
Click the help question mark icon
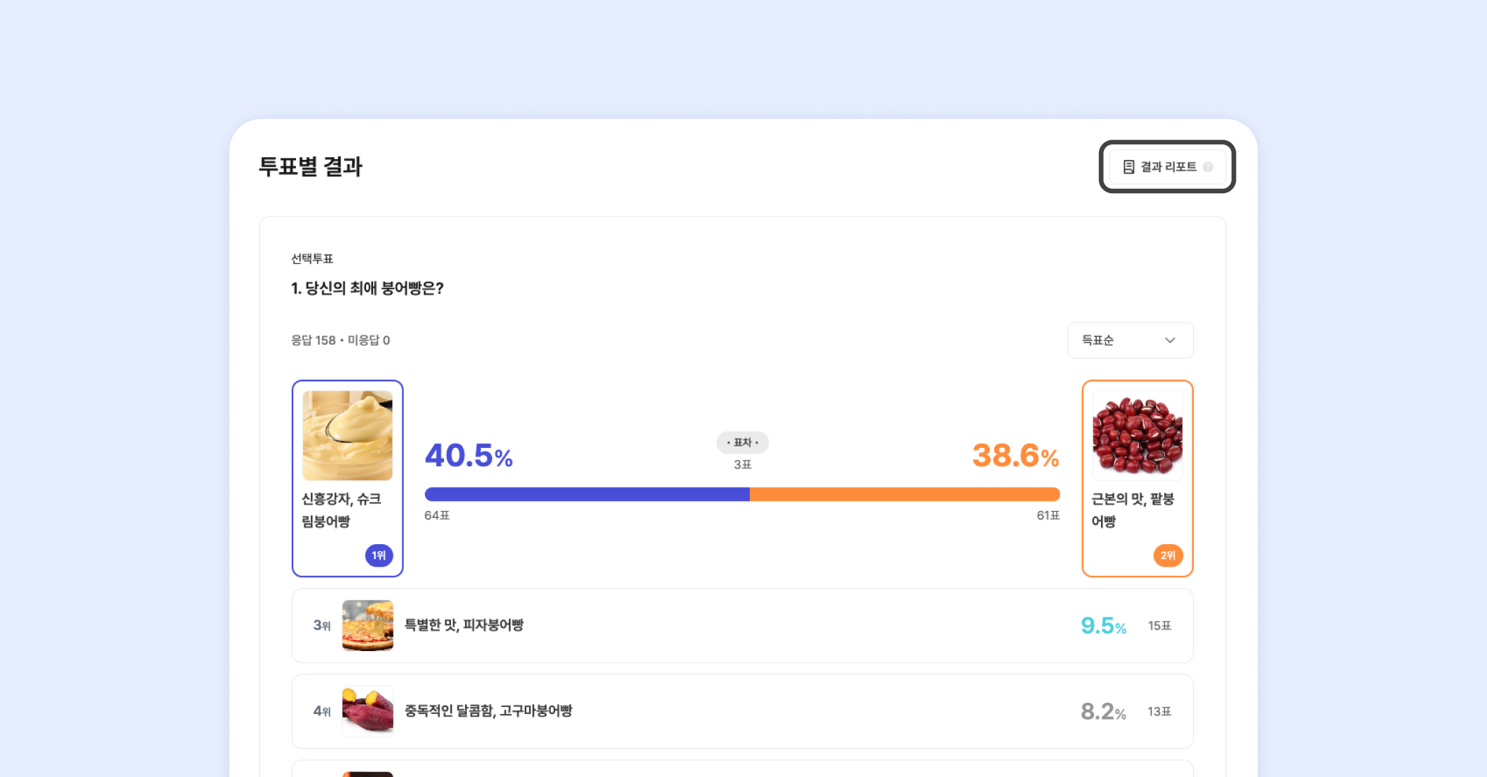click(x=1208, y=167)
